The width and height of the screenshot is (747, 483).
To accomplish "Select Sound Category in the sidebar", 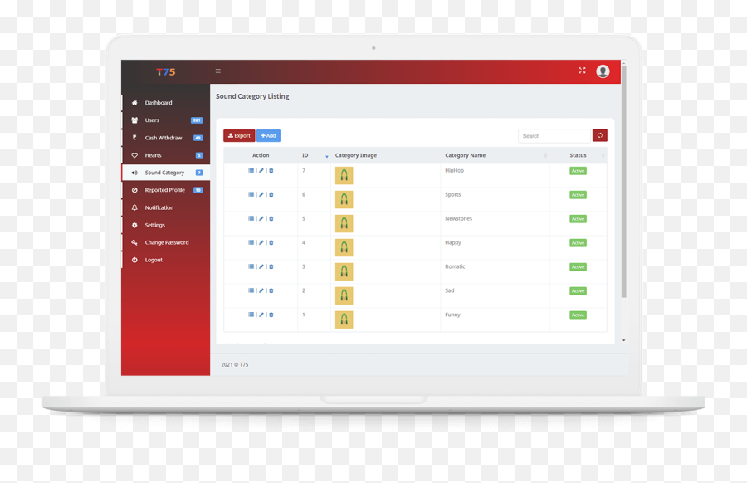I will pos(166,173).
